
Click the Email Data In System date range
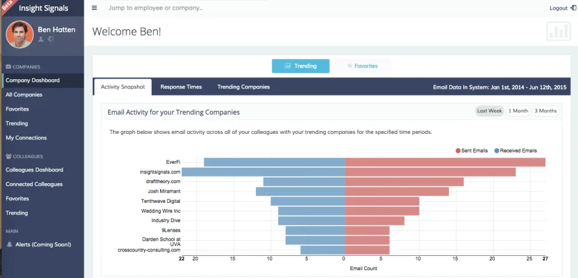tap(500, 88)
